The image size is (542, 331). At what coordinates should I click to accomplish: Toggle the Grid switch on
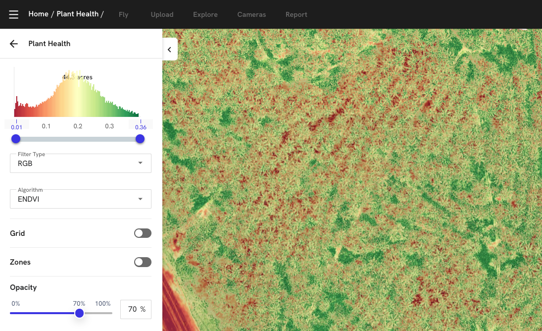pos(143,233)
